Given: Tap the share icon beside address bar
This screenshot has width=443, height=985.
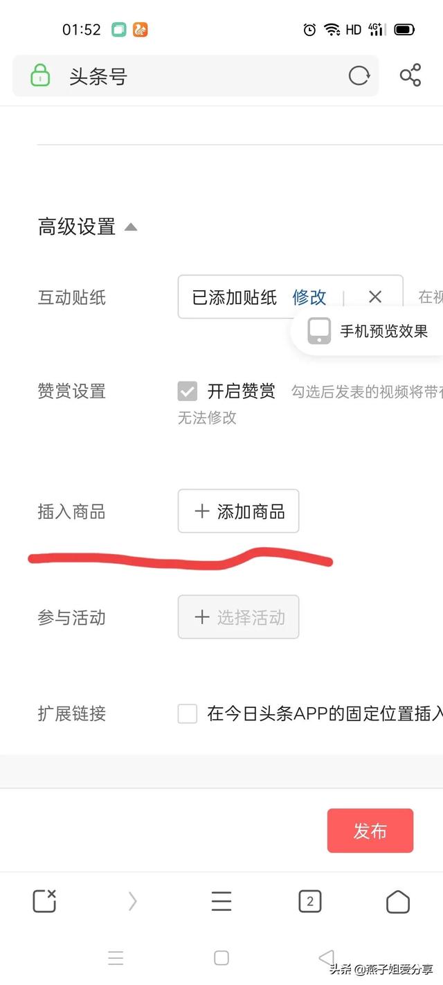Looking at the screenshot, I should [x=410, y=76].
